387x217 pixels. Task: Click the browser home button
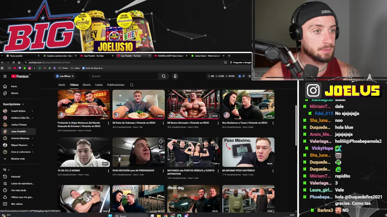(19, 62)
